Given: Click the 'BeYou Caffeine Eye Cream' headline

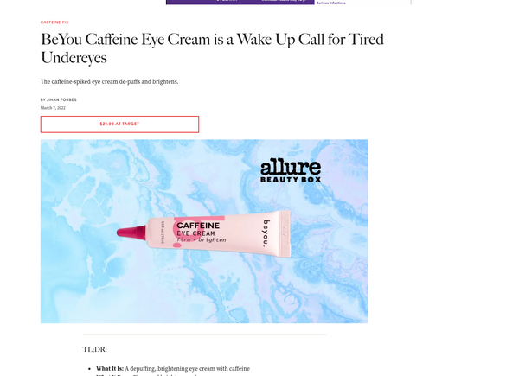Looking at the screenshot, I should pos(127,40).
